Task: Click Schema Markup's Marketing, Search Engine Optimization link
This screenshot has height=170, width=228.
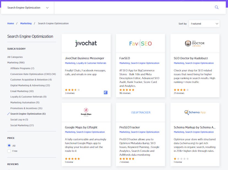Action: click(x=194, y=132)
